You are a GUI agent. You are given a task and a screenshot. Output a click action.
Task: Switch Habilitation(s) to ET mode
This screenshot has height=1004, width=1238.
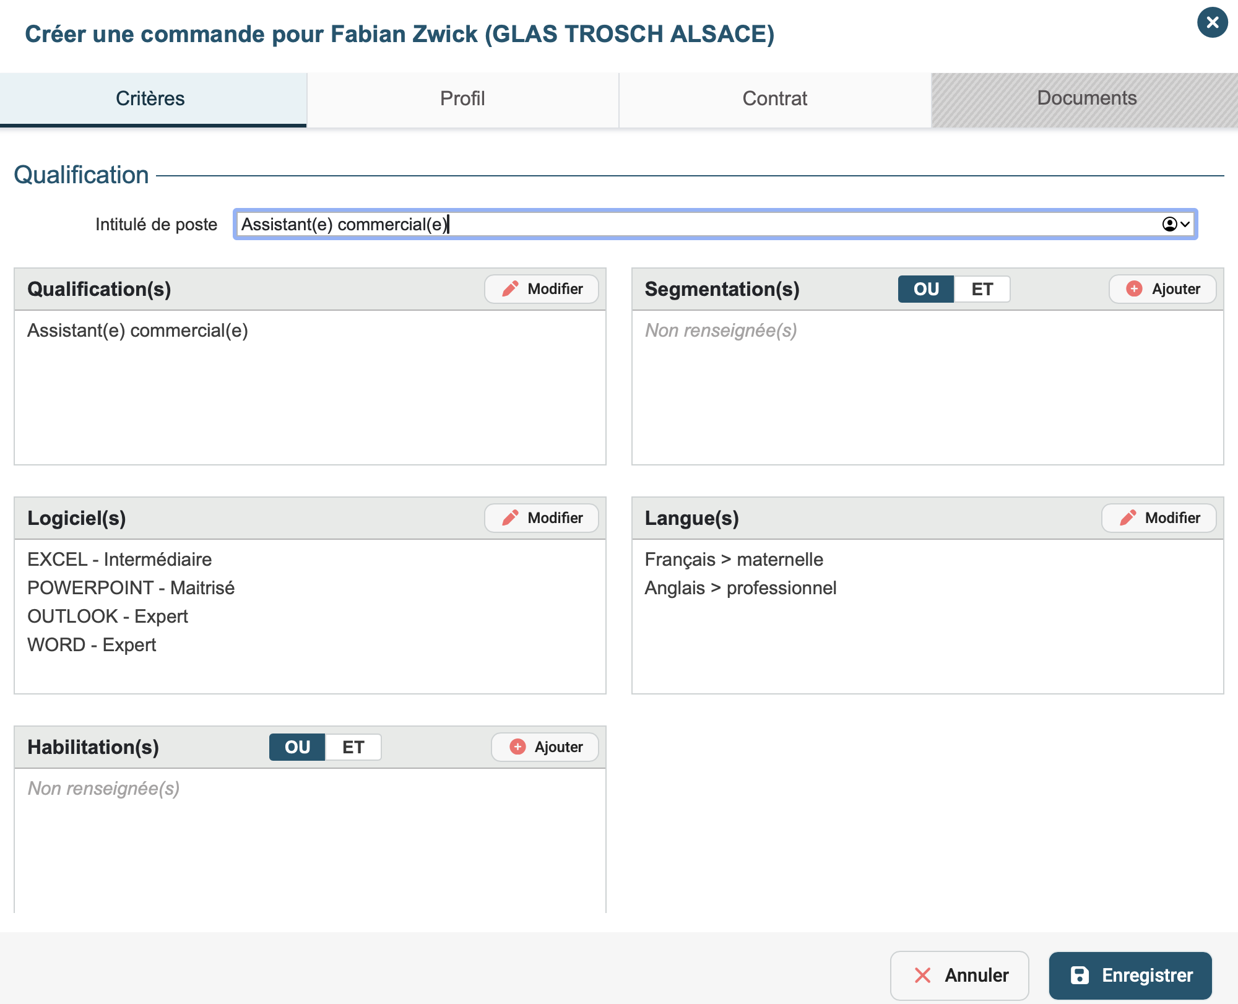pyautogui.click(x=353, y=747)
